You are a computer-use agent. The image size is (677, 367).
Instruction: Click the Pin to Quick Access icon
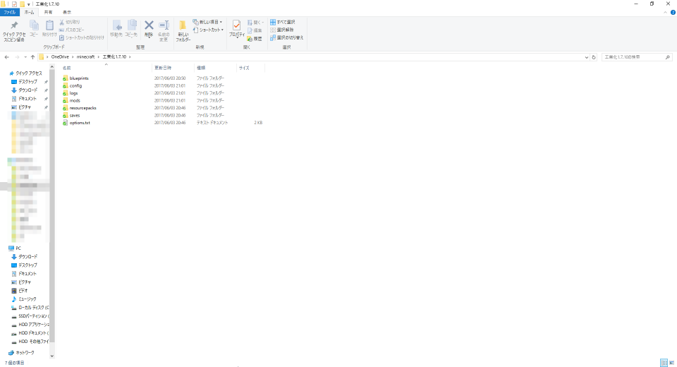click(x=14, y=27)
